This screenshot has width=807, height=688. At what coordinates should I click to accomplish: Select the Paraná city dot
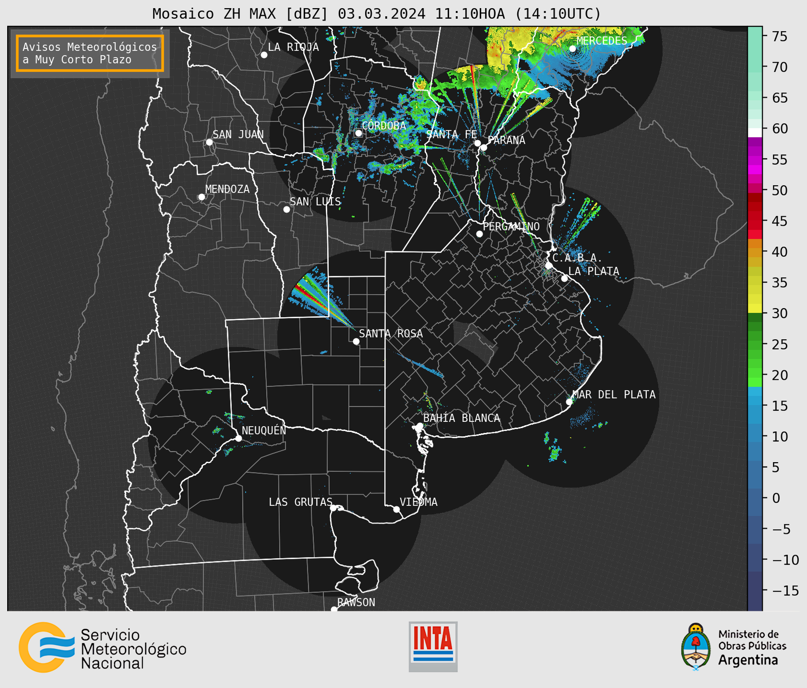[x=484, y=147]
